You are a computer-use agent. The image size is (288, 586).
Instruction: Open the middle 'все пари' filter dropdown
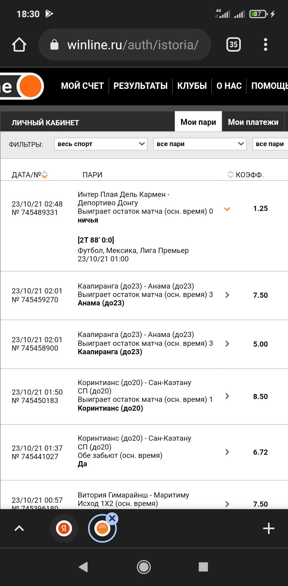click(x=200, y=144)
